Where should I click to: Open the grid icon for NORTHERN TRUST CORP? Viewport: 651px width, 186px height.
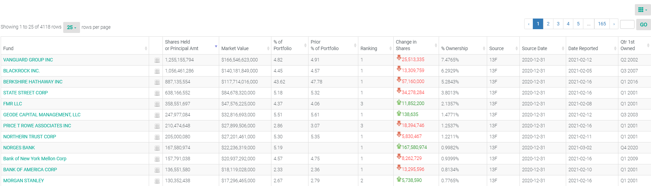tap(157, 137)
